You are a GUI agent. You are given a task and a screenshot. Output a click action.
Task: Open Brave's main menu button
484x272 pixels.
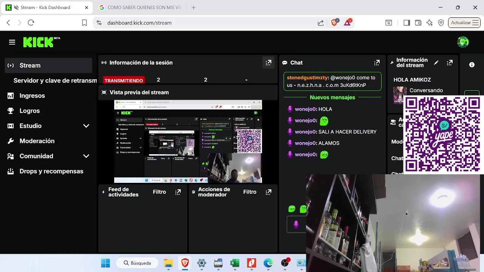click(x=476, y=23)
